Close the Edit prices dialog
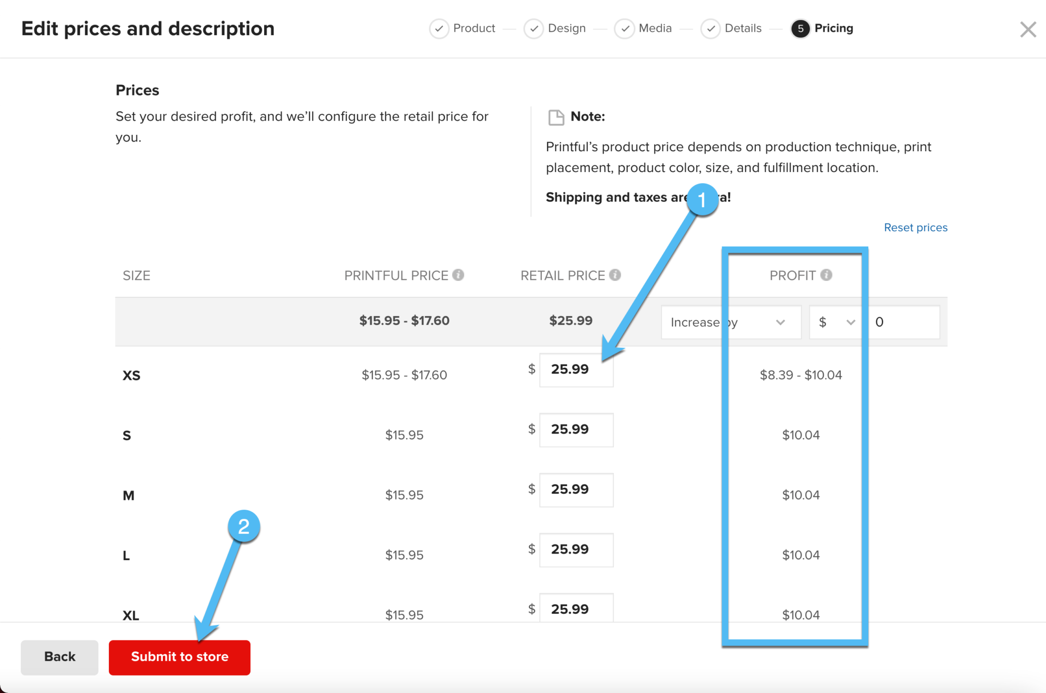 [x=1028, y=29]
